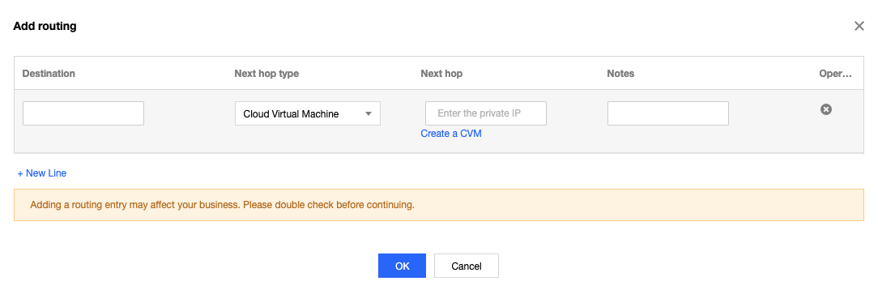
Task: Remove the routing row with the delete icon
Action: coord(825,110)
